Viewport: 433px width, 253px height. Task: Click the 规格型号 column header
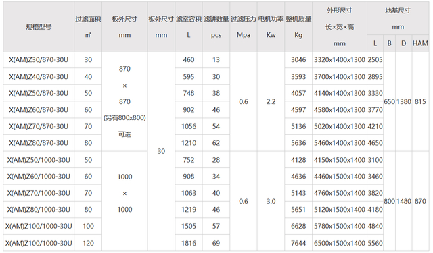39,27
